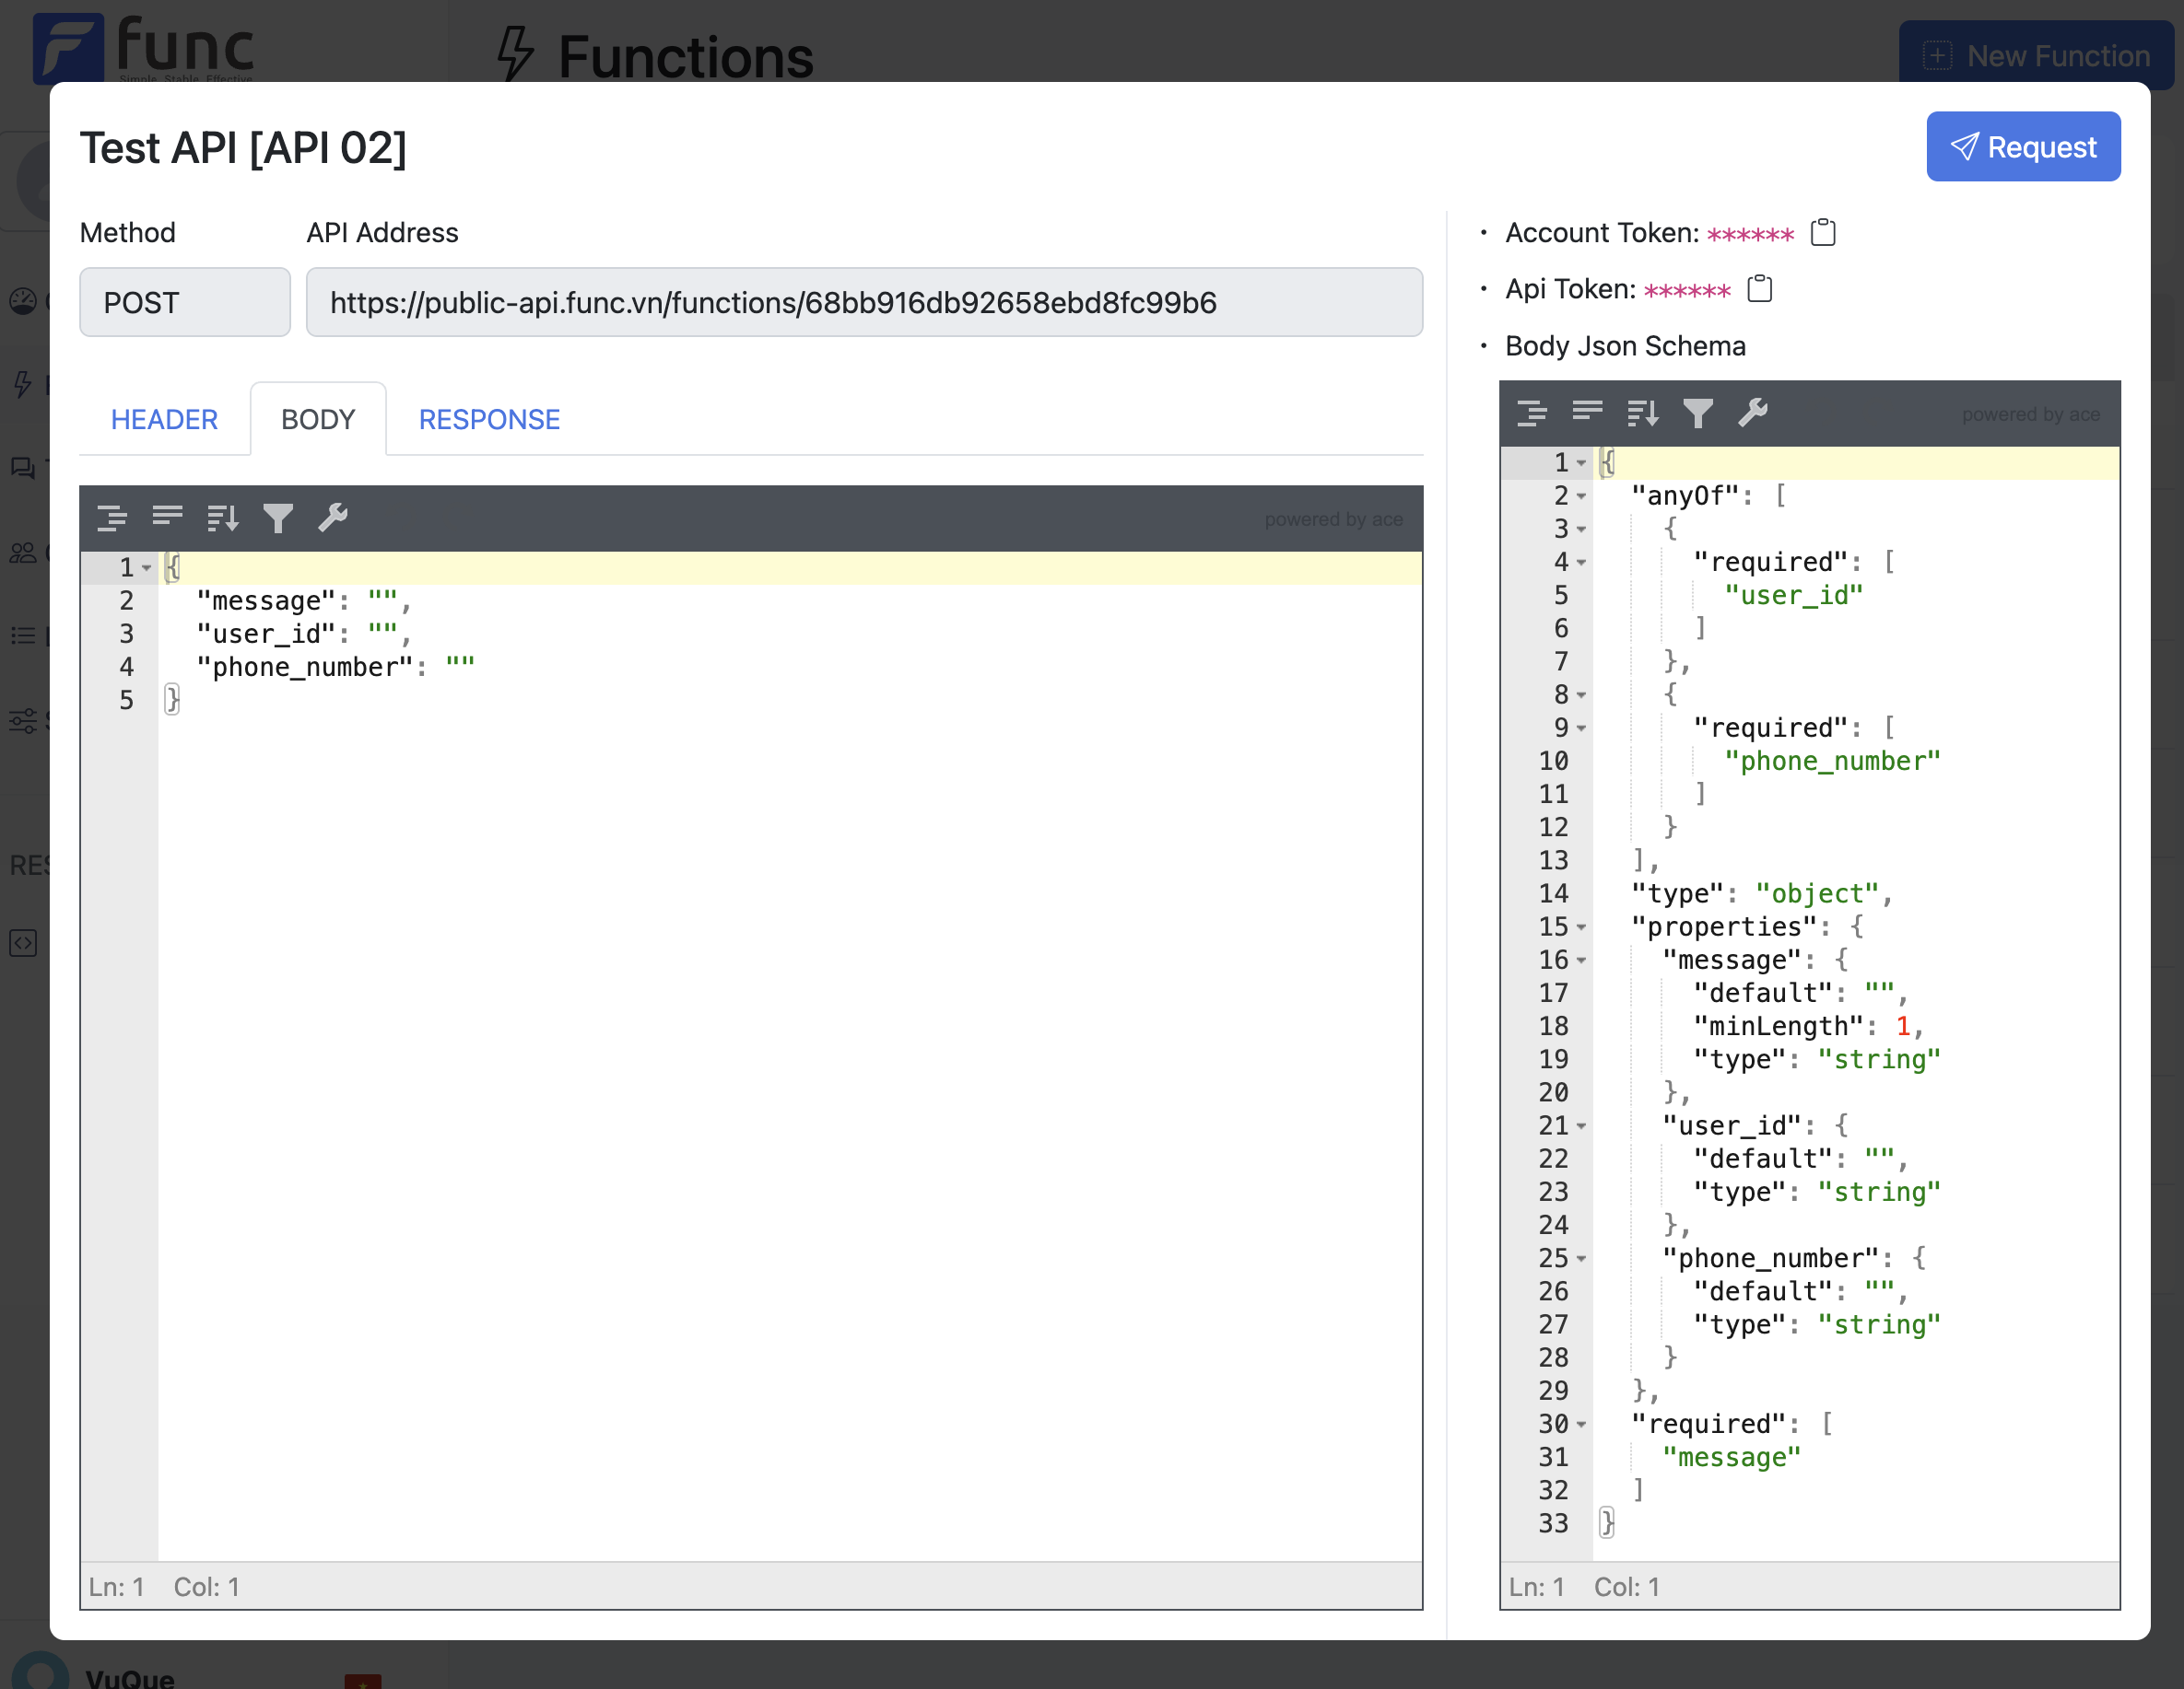Copy the Account Token to clipboard
Viewport: 2184px width, 1689px height.
[1823, 233]
